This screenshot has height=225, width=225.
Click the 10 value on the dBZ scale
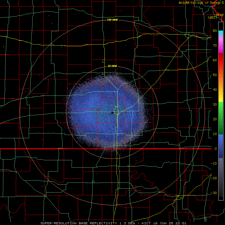215,134
